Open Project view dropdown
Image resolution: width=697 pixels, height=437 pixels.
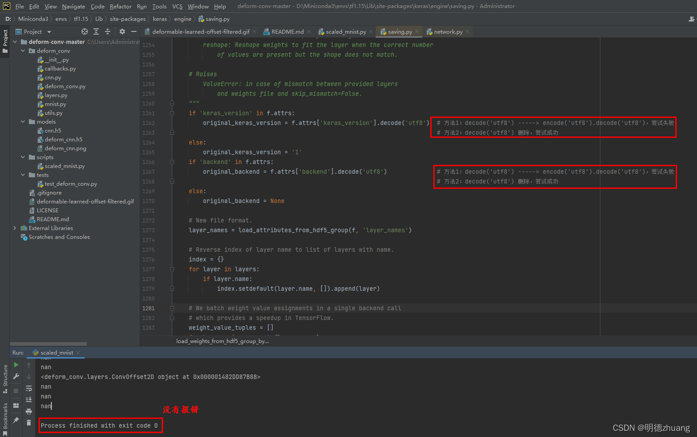click(x=34, y=31)
